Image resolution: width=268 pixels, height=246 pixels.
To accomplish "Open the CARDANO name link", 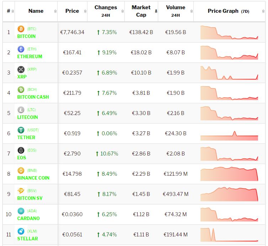I will click(x=28, y=218).
